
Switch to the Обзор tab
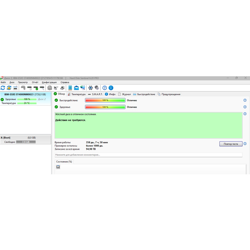coord(59,94)
